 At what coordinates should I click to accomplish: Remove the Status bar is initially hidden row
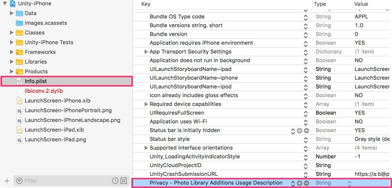(x=306, y=130)
